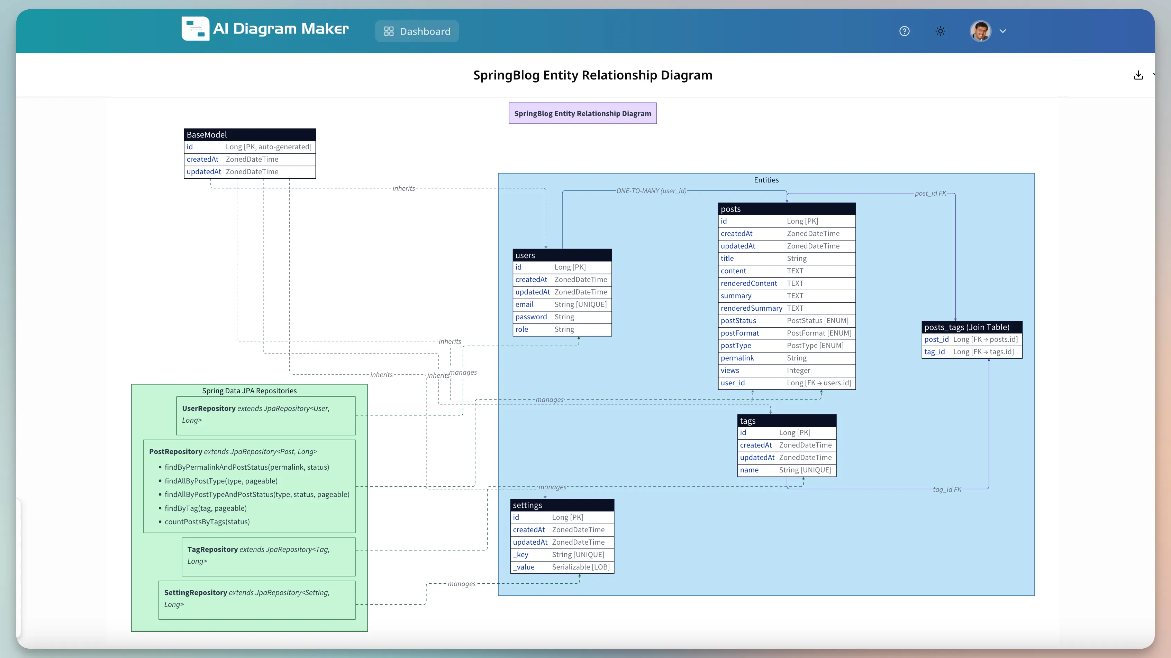The image size is (1171, 658).
Task: Select the SpringBlog Entity Relationship Diagram title badge
Action: tap(583, 113)
